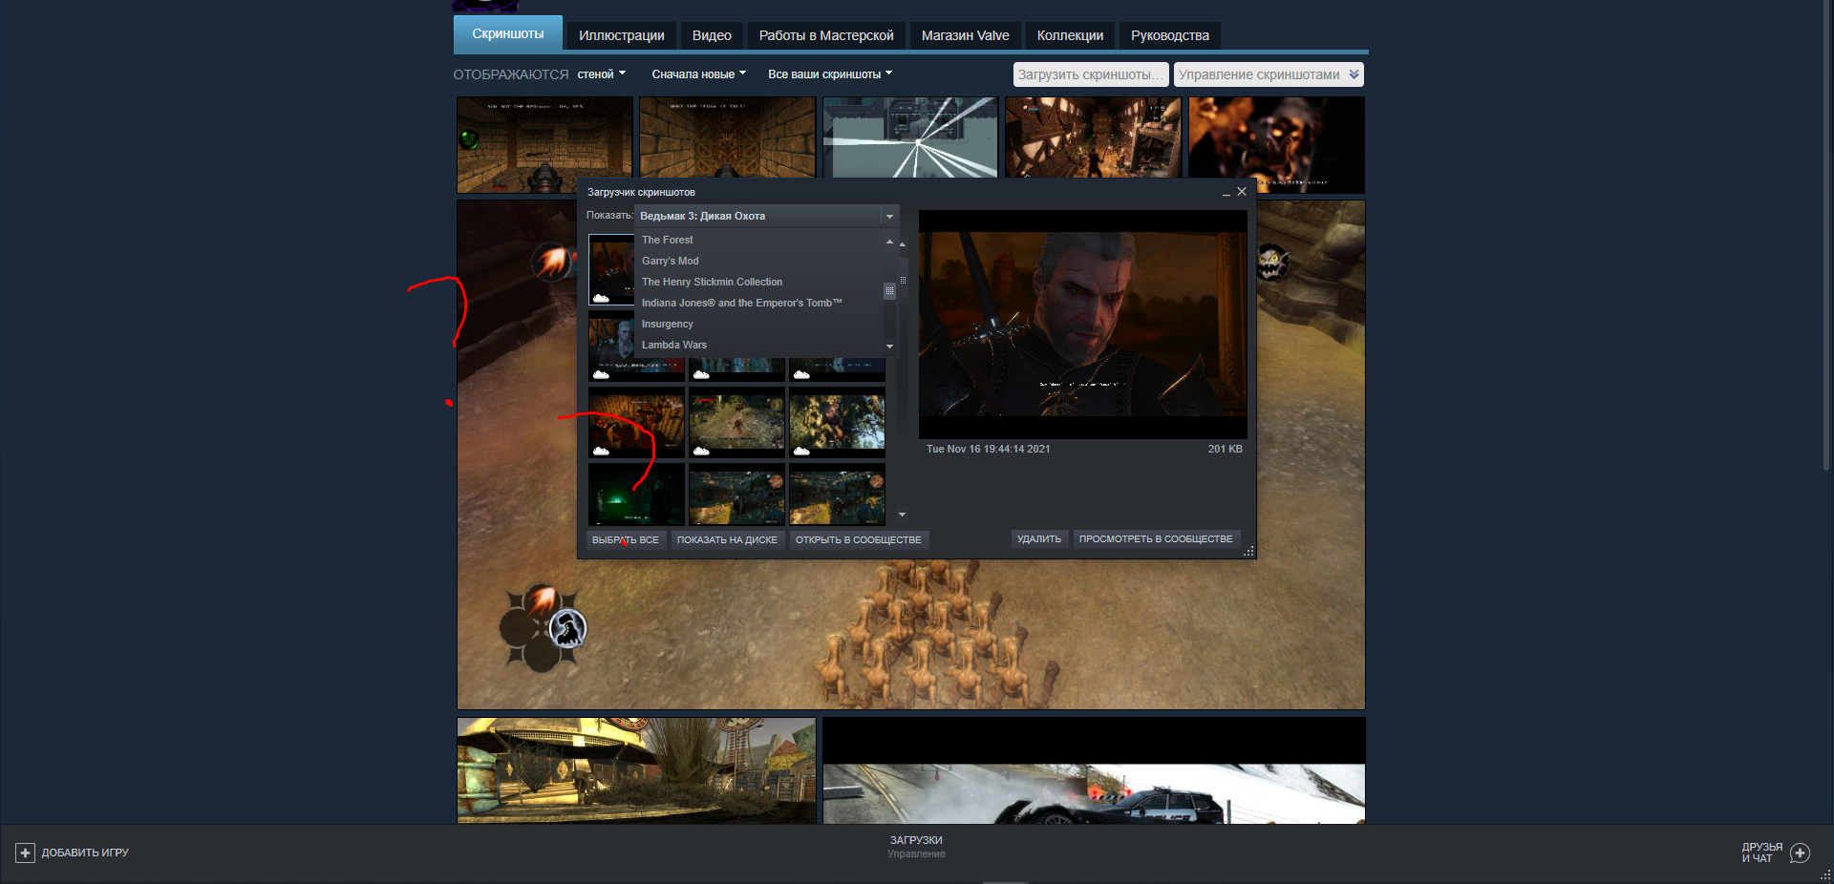1834x884 pixels.
Task: Click the dropdown list scrollbar thumb
Action: (889, 290)
